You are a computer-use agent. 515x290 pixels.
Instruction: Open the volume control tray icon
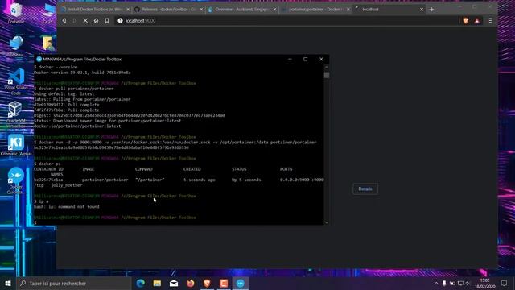click(x=468, y=283)
